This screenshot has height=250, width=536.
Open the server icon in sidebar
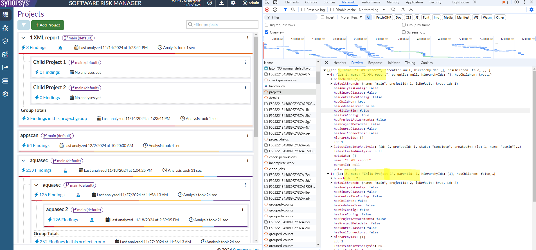coord(5,81)
